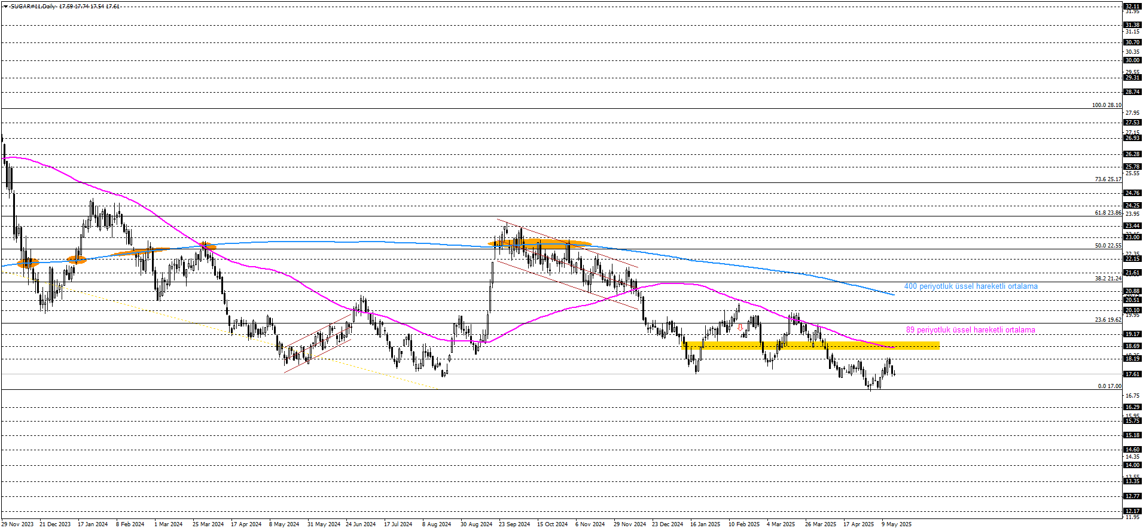Click the 31.38 price level tag
Screen dimensions: 1146x531
click(x=1132, y=25)
